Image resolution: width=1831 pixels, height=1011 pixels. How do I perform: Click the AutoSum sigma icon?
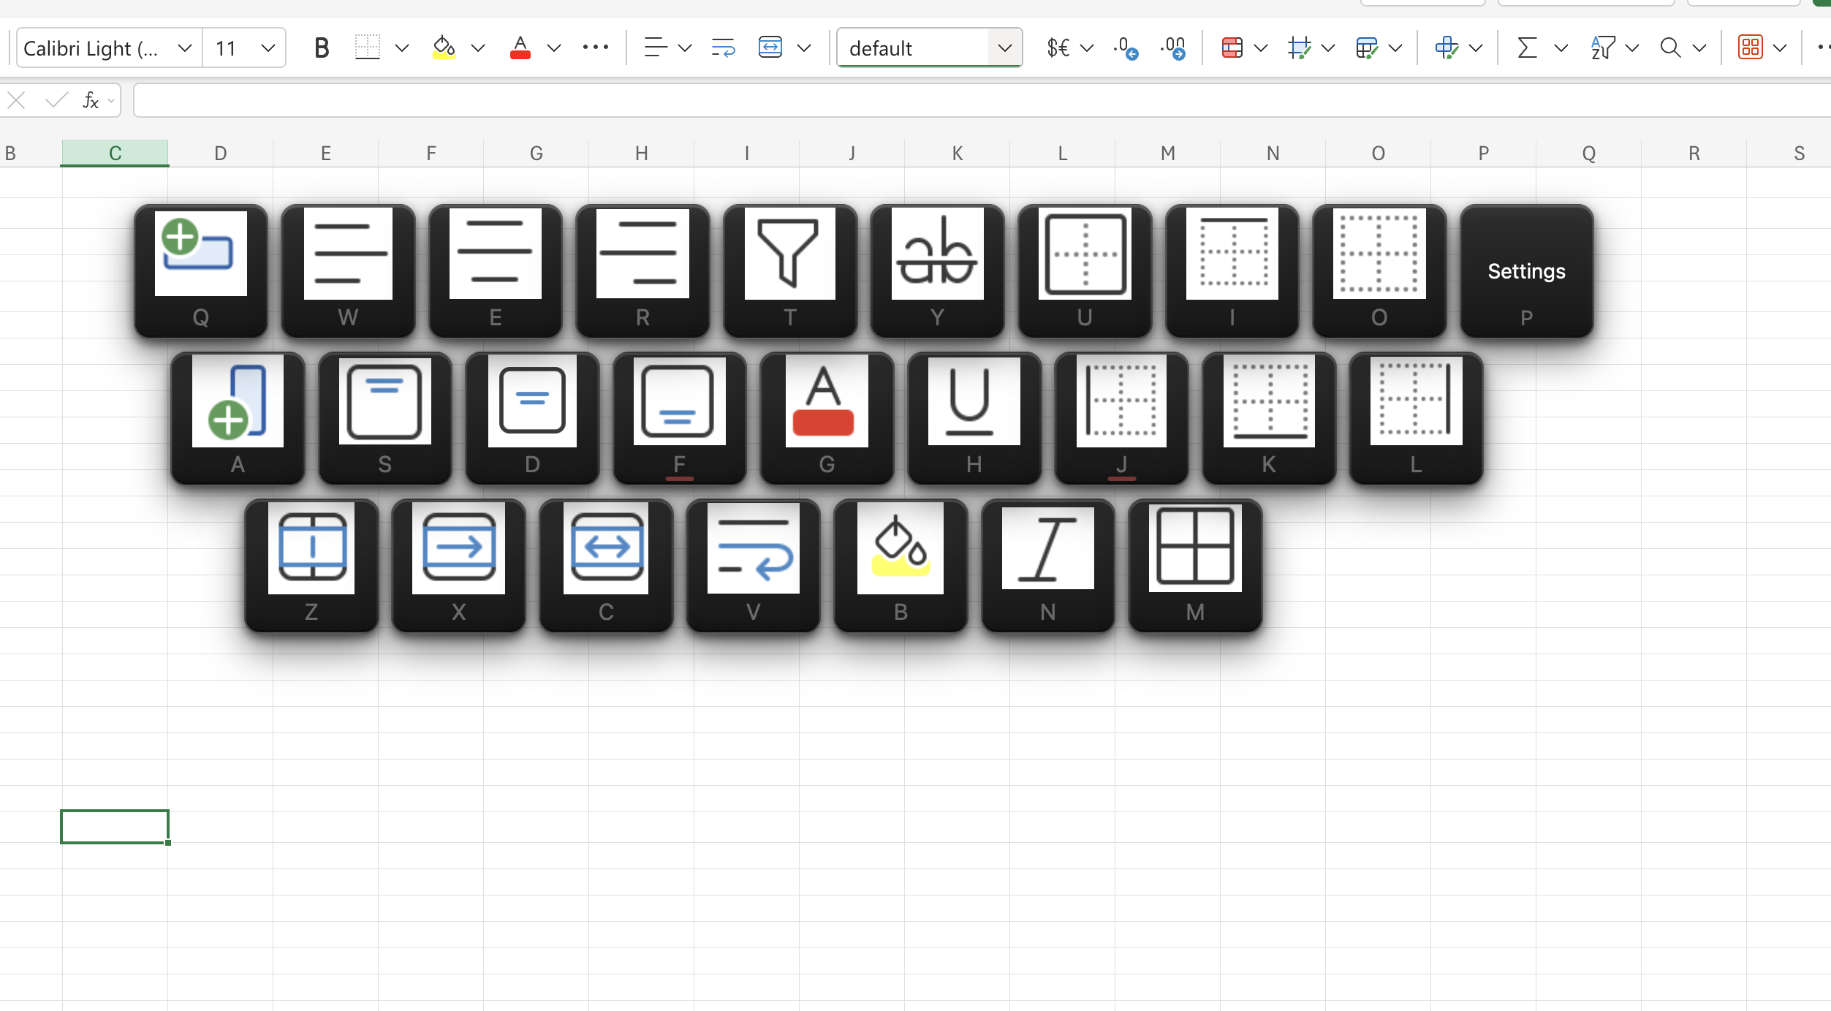point(1527,48)
